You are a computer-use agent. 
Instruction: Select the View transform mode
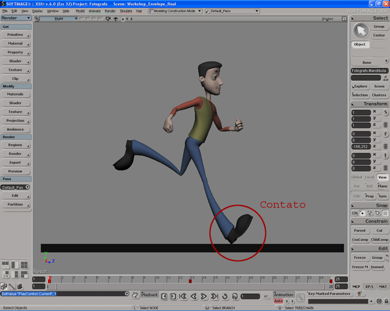(382, 177)
